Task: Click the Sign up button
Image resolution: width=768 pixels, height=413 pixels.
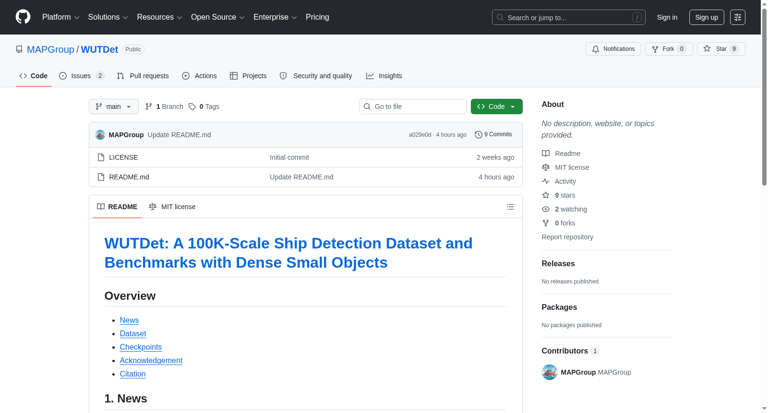Action: tap(707, 17)
